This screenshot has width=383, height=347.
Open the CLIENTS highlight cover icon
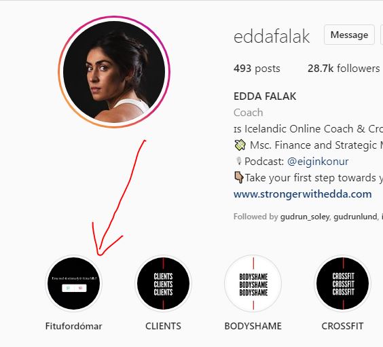[163, 284]
